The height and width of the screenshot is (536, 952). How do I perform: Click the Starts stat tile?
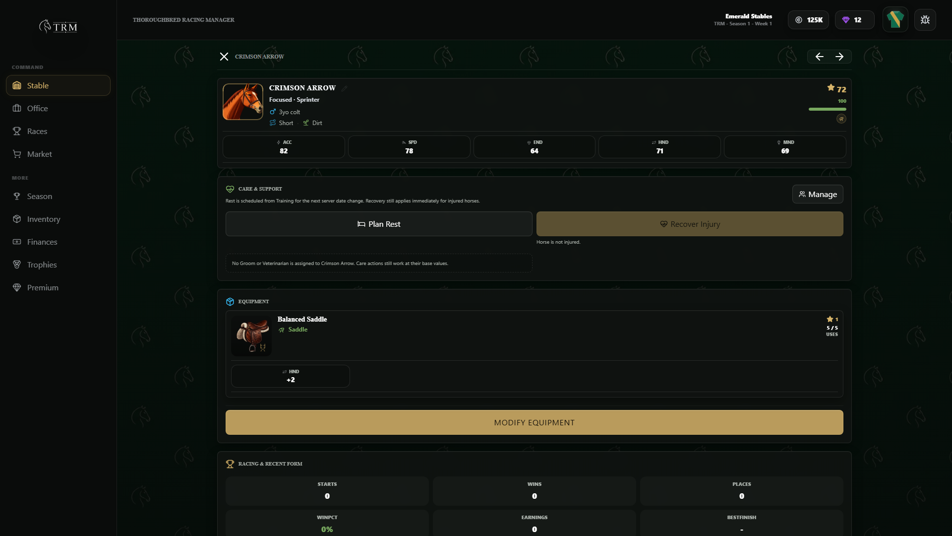(327, 491)
